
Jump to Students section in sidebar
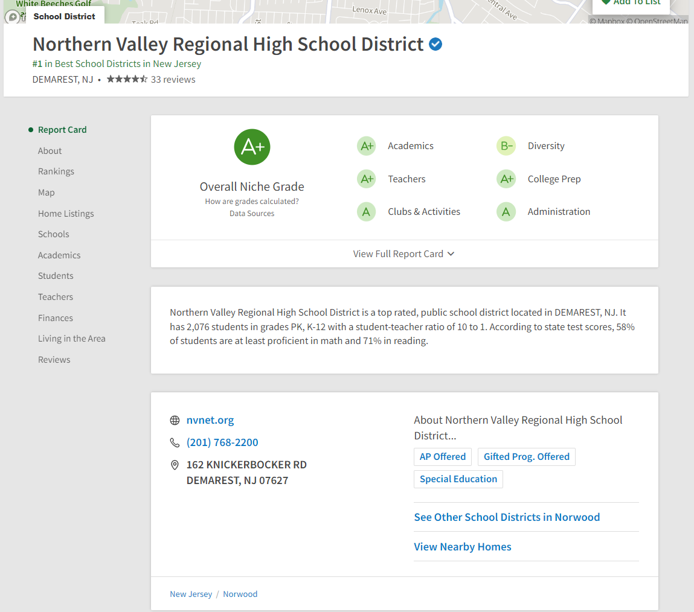(x=56, y=276)
